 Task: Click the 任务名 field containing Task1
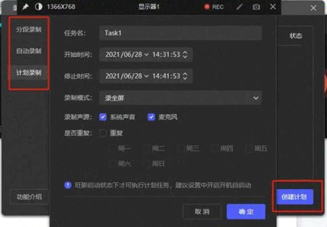(180, 33)
